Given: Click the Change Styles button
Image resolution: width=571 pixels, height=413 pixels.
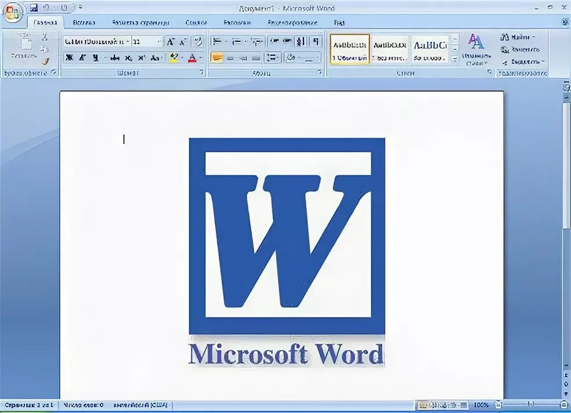Looking at the screenshot, I should point(476,49).
